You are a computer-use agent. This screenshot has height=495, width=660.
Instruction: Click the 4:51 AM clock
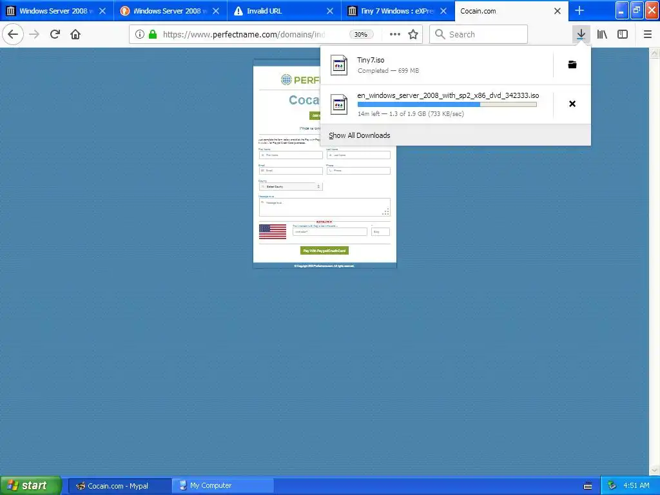[x=636, y=486]
